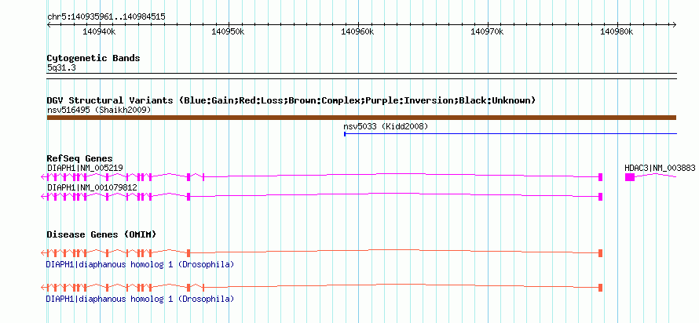Click the NM_001079812 first exon near 140979k
Screen dimensions: 699x323
(601, 197)
